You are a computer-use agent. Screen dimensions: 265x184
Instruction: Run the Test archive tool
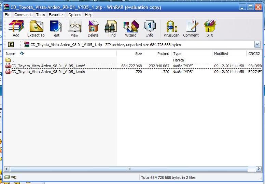(55, 29)
